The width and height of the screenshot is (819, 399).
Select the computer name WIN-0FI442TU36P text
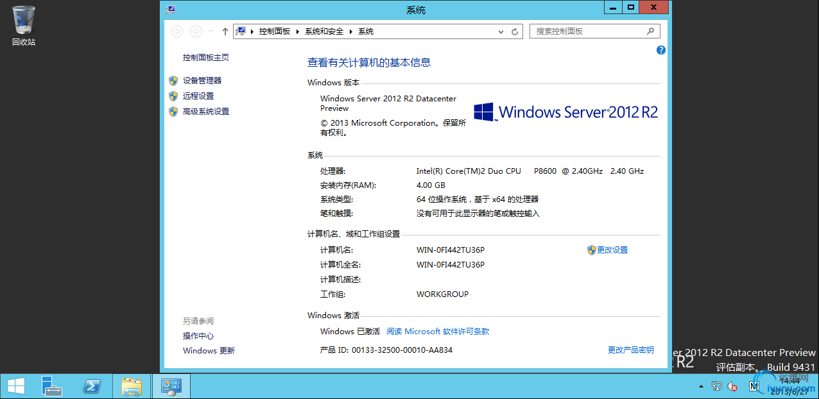click(x=451, y=250)
